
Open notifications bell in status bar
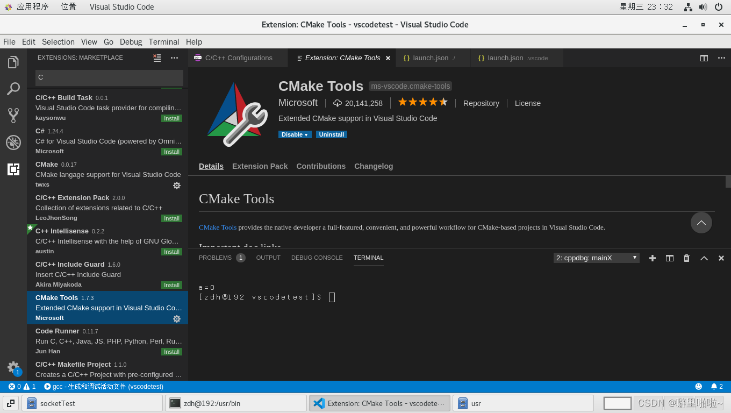click(x=717, y=386)
